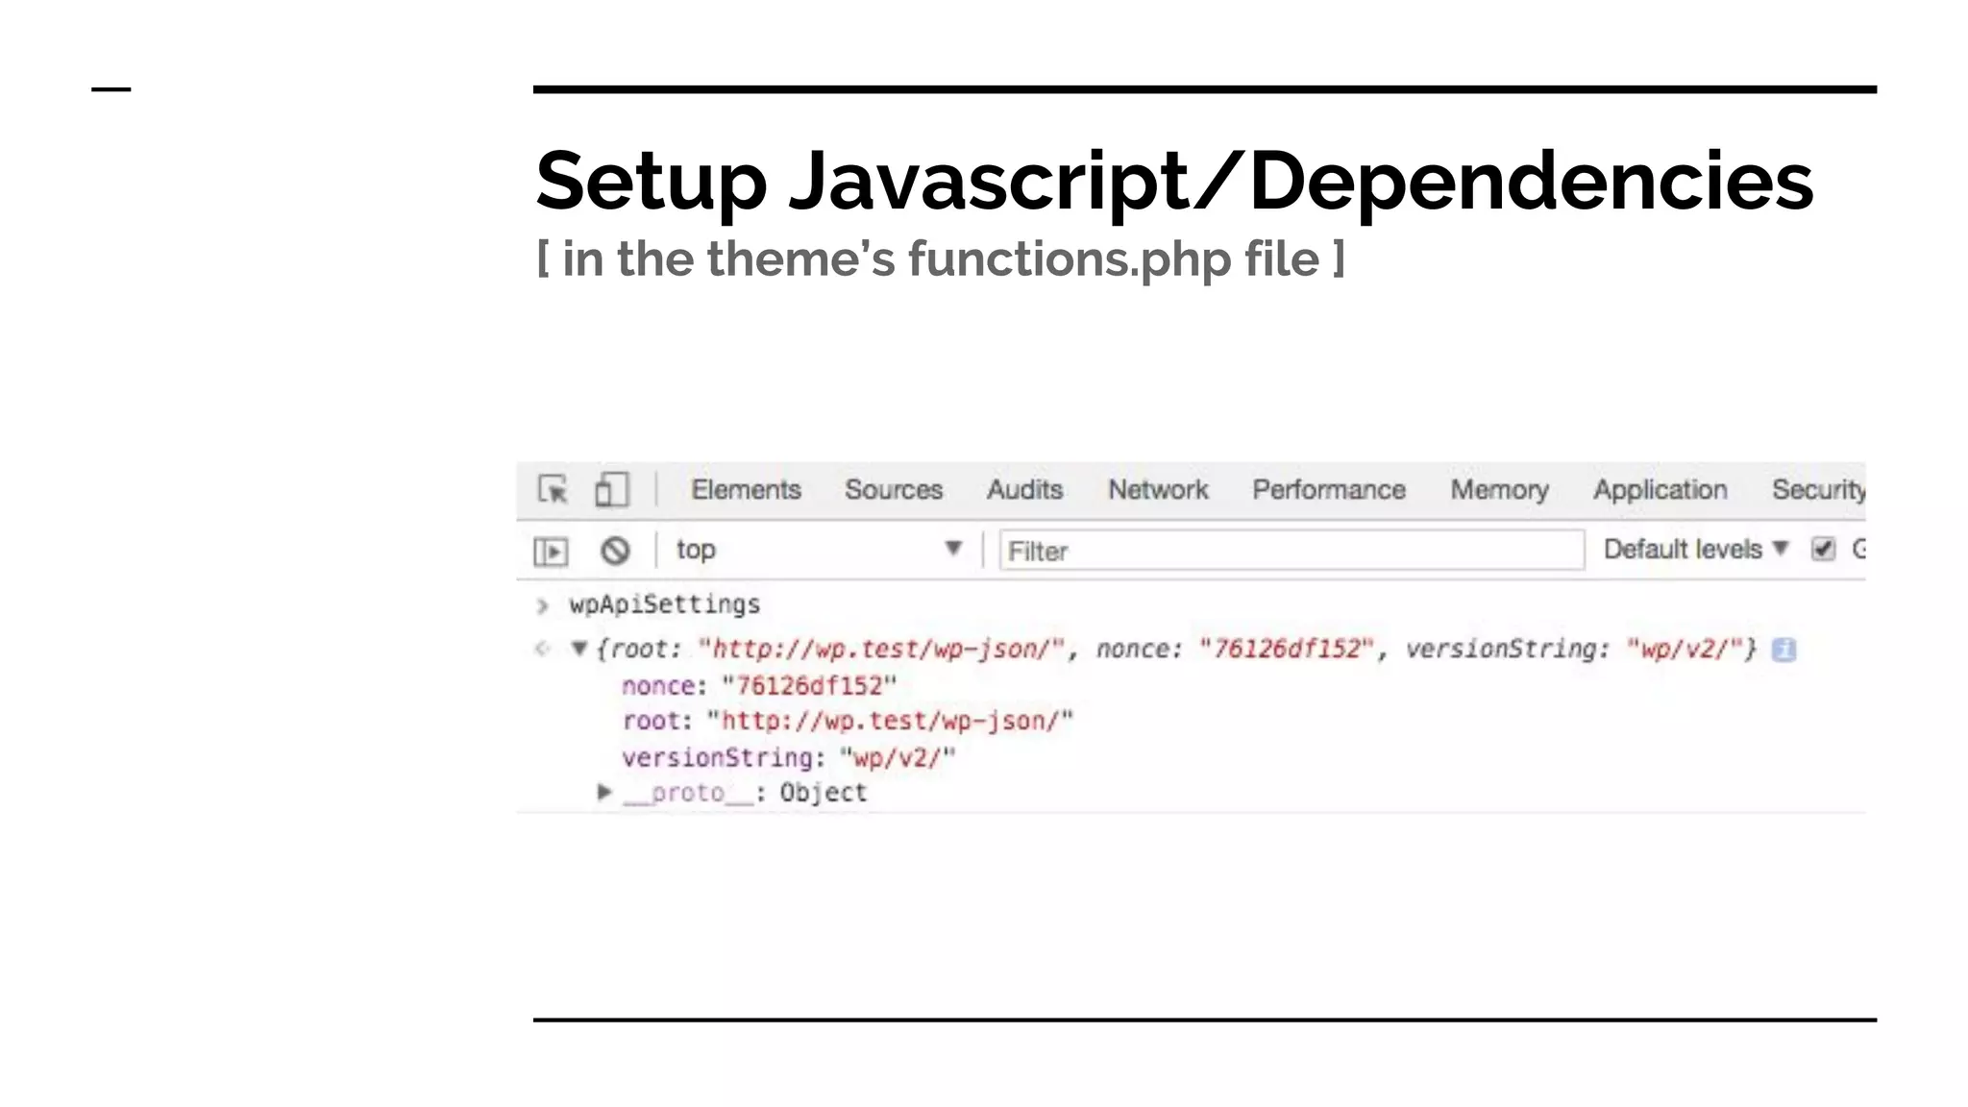Click the blue info badge after the object
1968x1107 pixels.
pyautogui.click(x=1783, y=650)
